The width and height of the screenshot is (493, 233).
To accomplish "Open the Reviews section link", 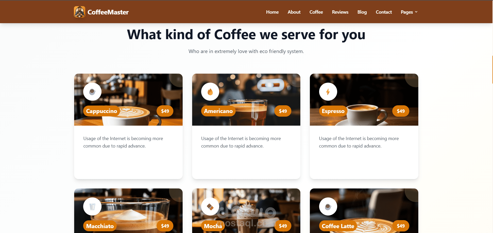I will 340,12.
